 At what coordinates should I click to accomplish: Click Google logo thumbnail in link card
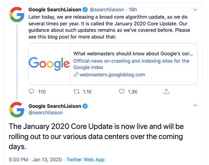[x=49, y=64]
